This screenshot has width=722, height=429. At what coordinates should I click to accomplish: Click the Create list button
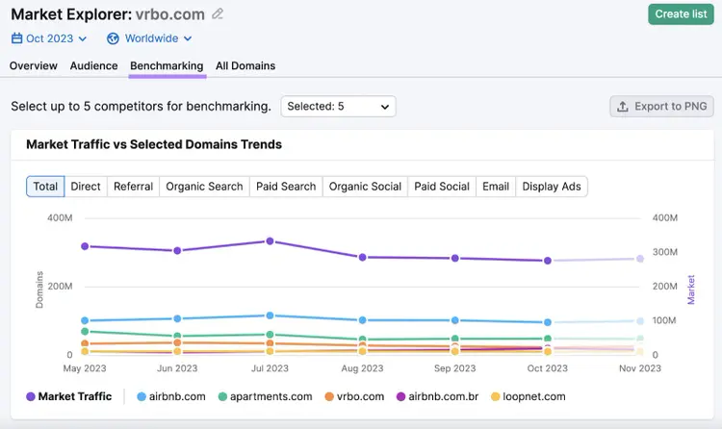click(x=681, y=14)
